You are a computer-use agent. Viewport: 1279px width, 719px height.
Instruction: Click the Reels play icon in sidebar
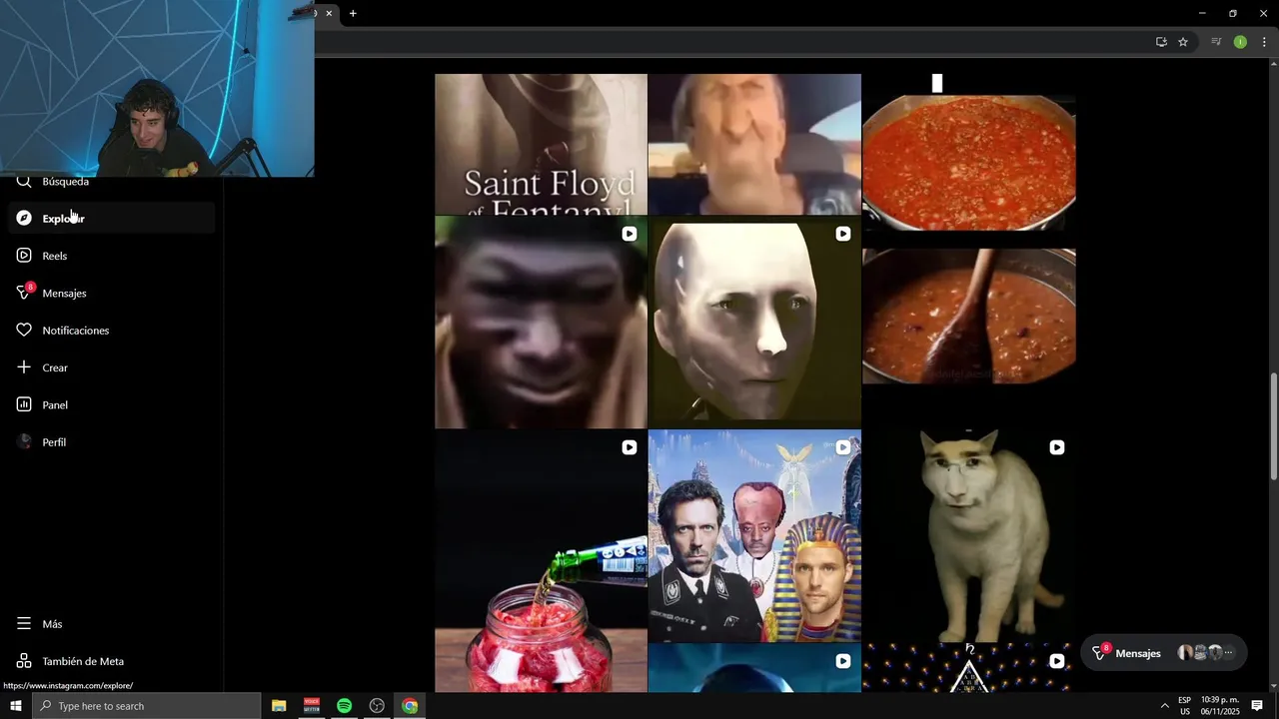24,255
